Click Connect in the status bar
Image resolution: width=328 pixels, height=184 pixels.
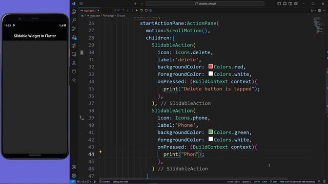point(105,182)
